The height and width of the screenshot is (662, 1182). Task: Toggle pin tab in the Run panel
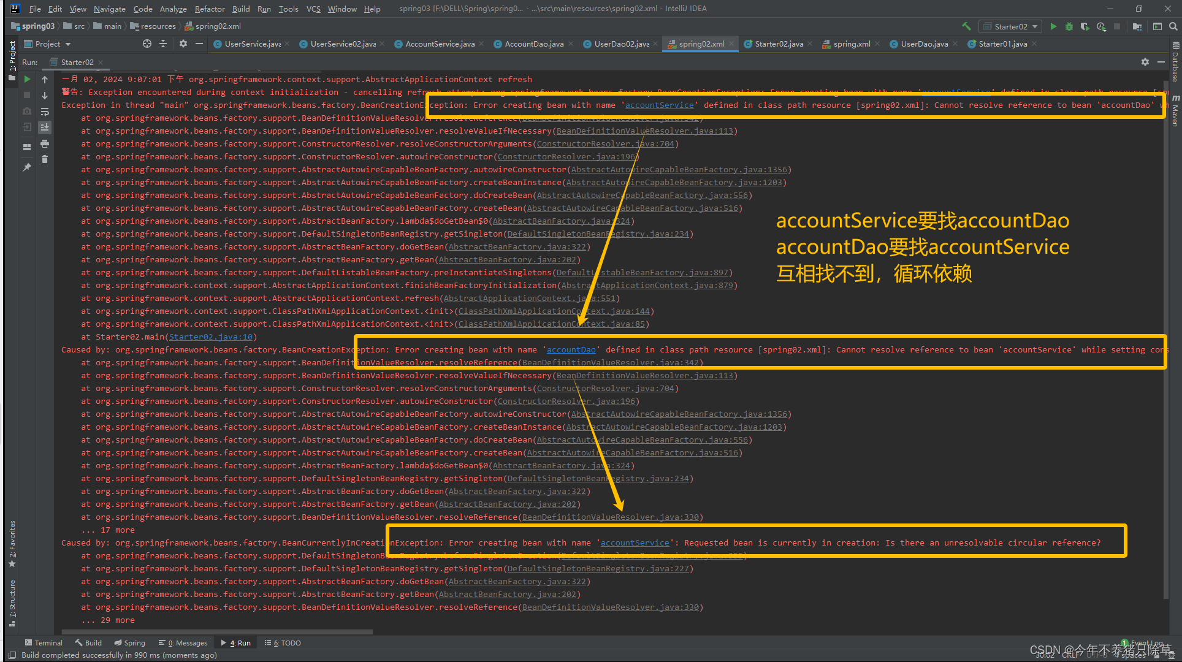[x=27, y=167]
